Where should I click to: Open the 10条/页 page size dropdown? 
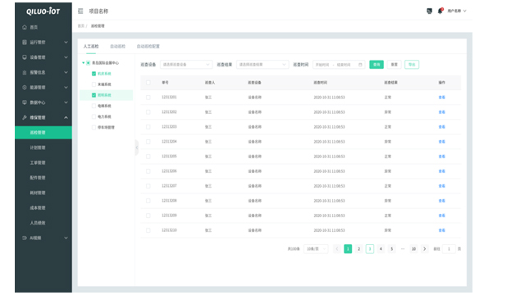point(315,249)
